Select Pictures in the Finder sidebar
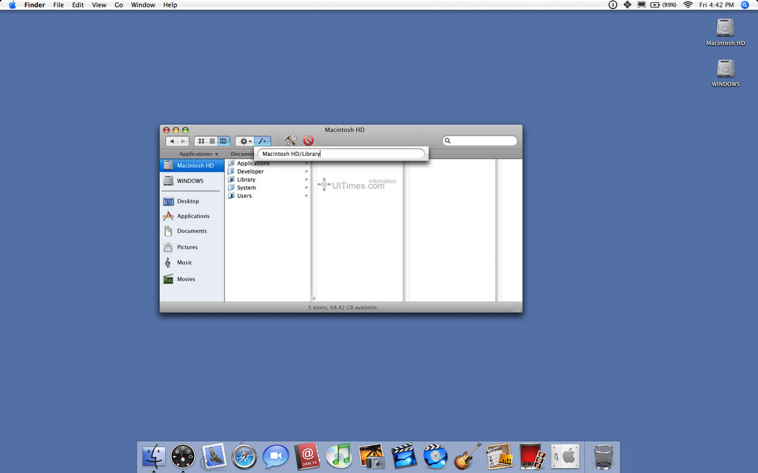Screen dimensions: 758x473 187,248
